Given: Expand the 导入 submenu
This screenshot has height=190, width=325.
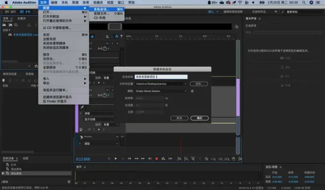Looking at the screenshot, I should click(x=64, y=79).
